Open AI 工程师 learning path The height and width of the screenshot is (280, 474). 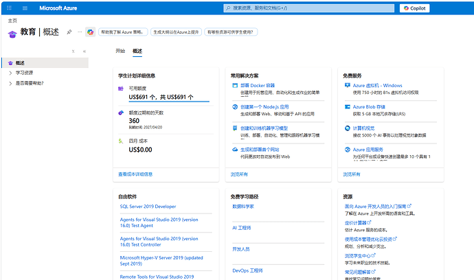(x=242, y=228)
